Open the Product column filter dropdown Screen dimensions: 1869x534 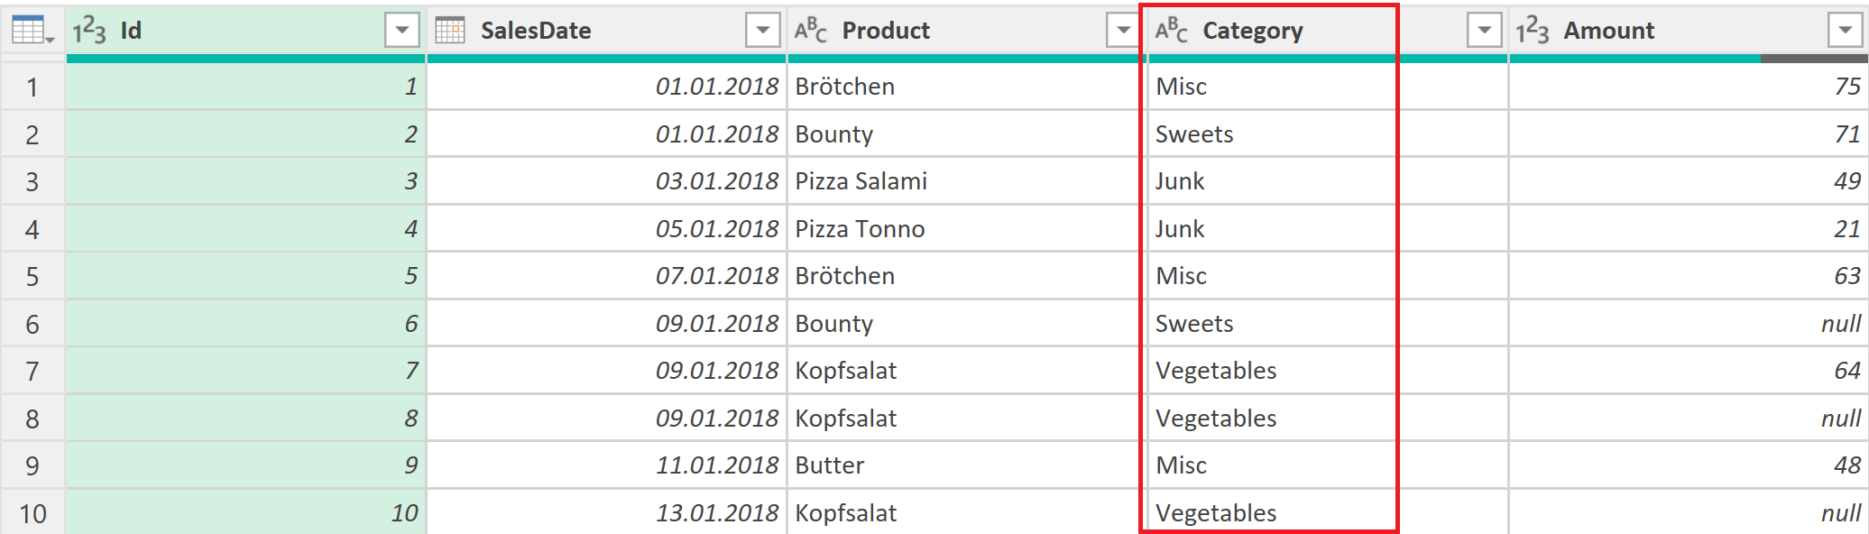point(1123,31)
